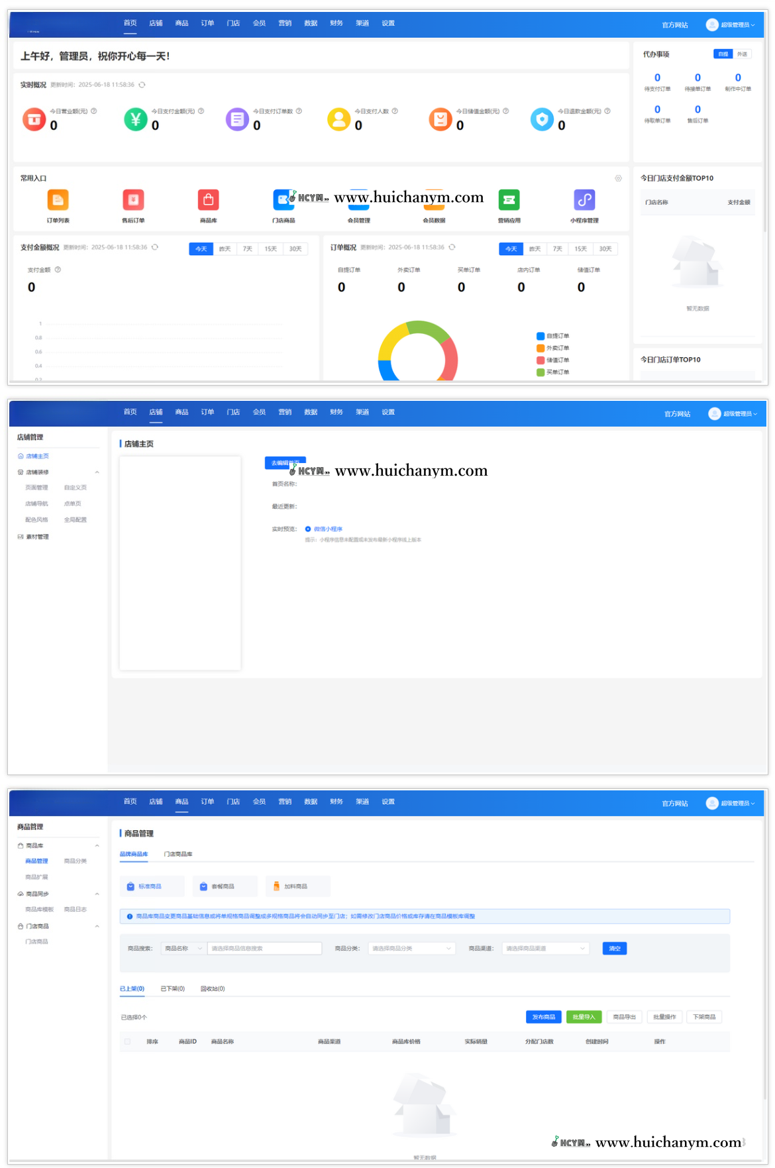This screenshot has width=775, height=1168.
Task: Click help icon beside 今日营业额(元)
Action: pos(94,111)
